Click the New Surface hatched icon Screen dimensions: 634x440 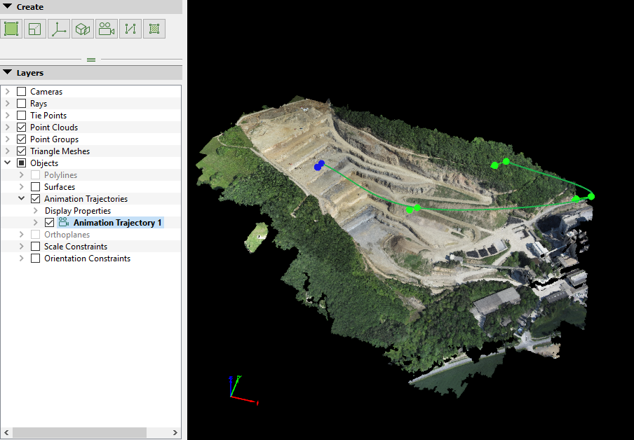point(154,29)
